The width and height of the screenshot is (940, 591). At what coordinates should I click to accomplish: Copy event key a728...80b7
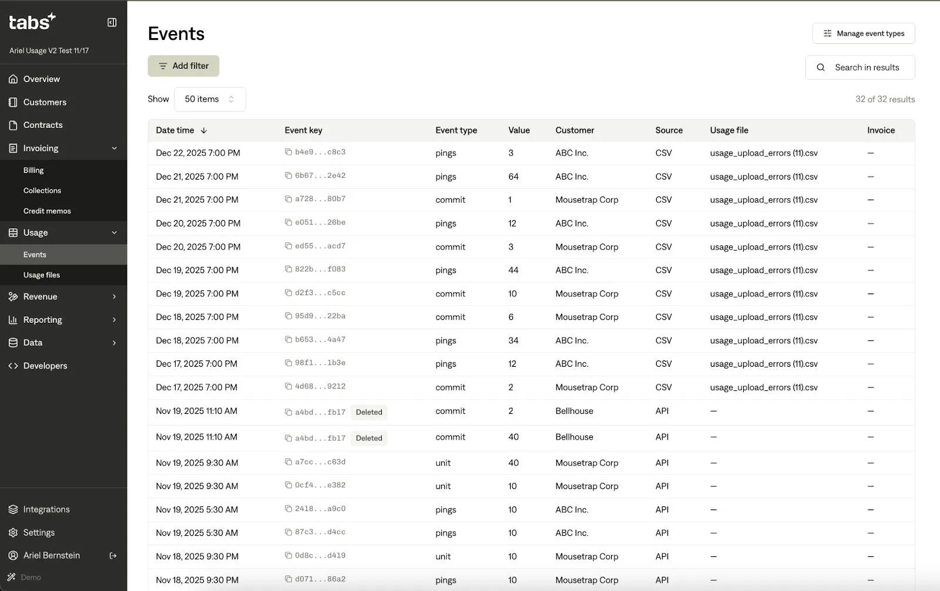point(288,199)
